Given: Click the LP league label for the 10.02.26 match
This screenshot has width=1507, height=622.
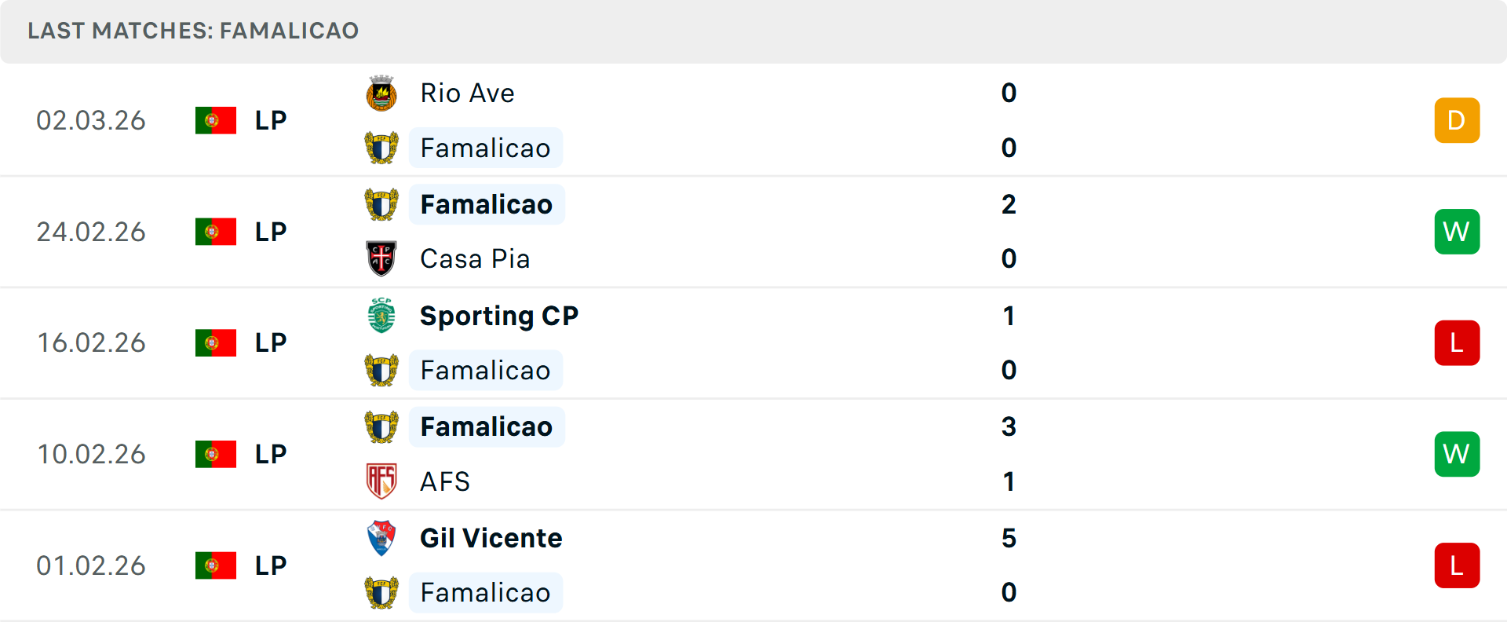Looking at the screenshot, I should [271, 454].
